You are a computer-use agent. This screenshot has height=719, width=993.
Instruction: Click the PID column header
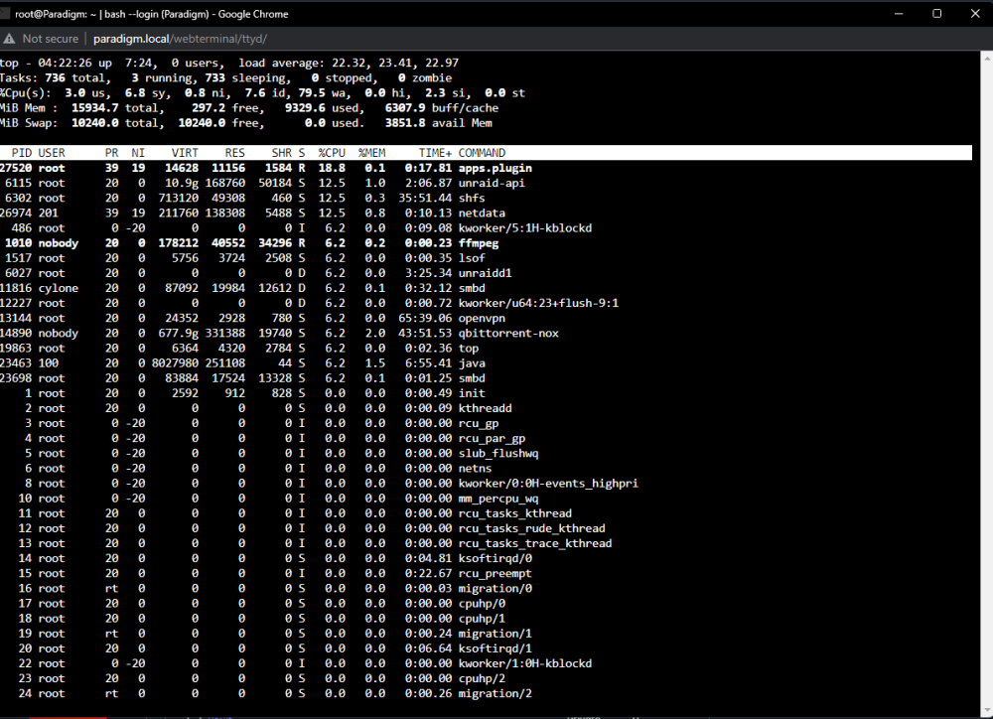pos(21,153)
